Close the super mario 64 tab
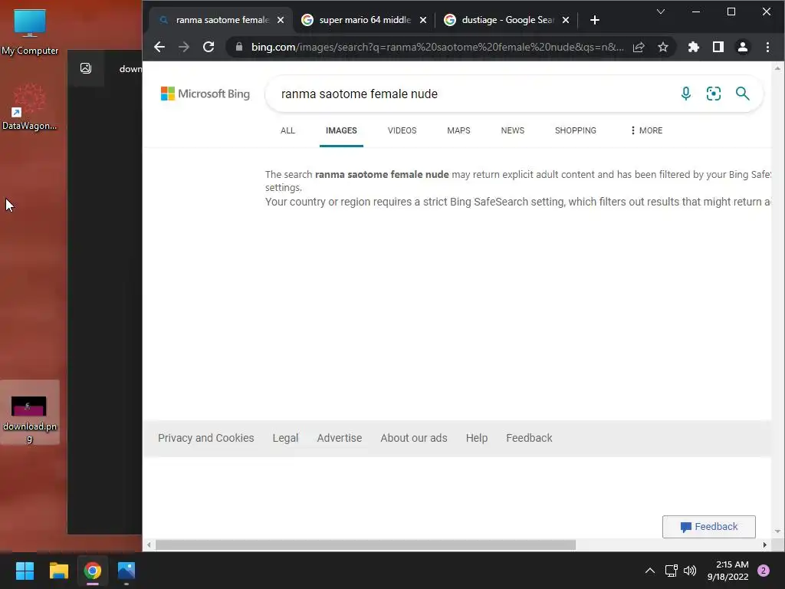785x589 pixels. [423, 20]
